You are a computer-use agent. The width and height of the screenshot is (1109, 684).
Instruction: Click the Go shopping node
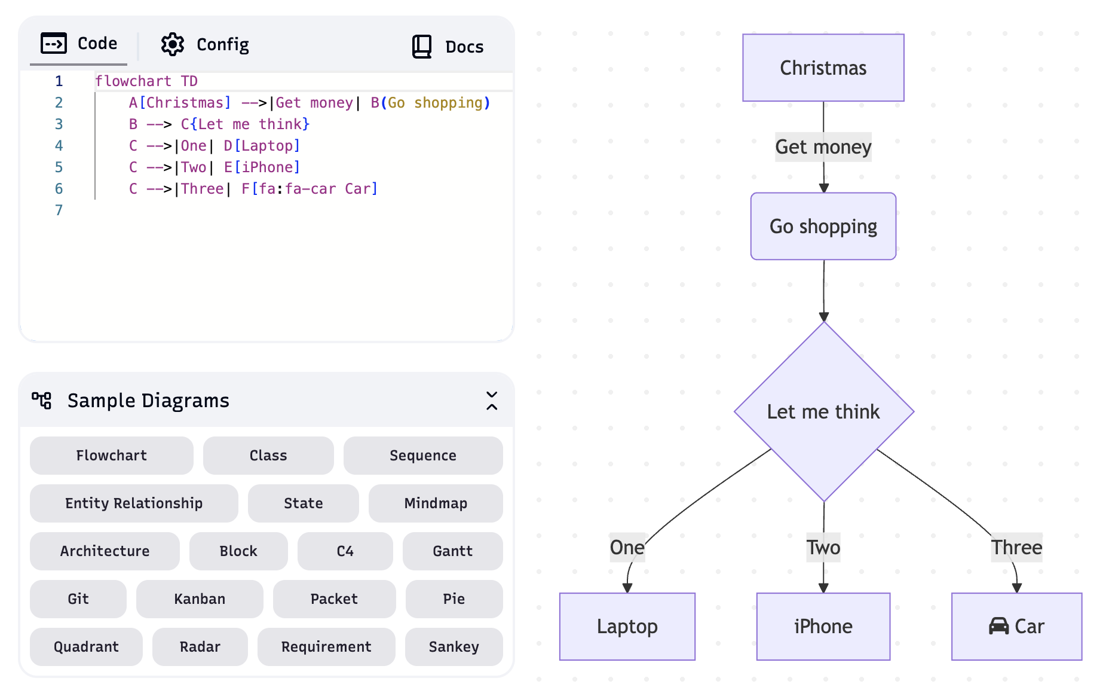[823, 226]
